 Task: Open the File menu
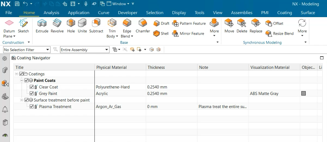pos(9,13)
